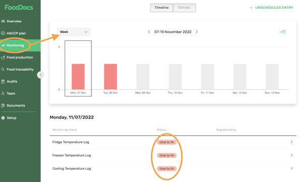Open Documents in the sidebar
Screen dimensions: 303x182
click(x=16, y=106)
